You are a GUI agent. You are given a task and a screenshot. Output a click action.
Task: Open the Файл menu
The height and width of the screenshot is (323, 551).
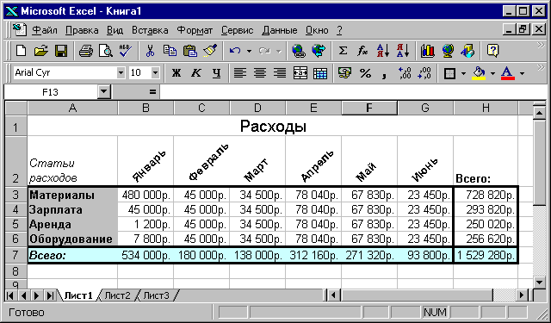pos(45,30)
